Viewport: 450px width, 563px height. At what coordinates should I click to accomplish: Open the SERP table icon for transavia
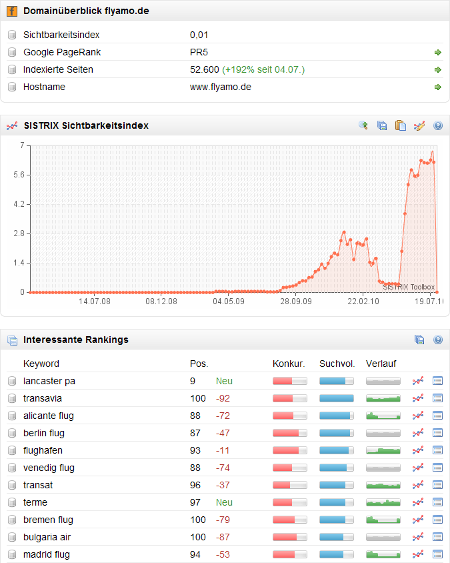tap(438, 398)
